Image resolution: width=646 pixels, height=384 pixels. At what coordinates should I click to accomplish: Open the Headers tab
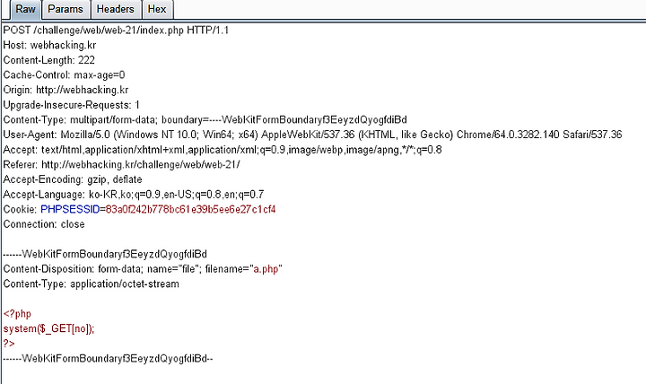tap(116, 9)
